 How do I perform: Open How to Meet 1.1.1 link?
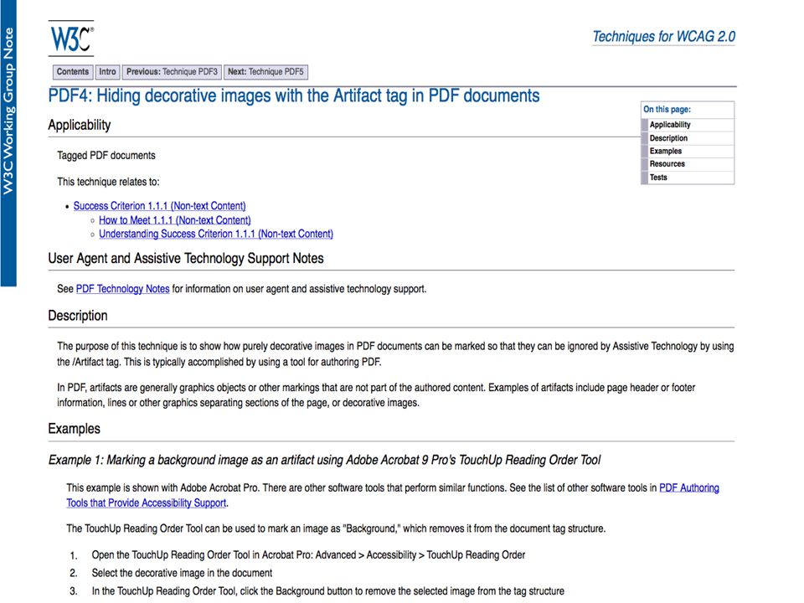point(175,220)
